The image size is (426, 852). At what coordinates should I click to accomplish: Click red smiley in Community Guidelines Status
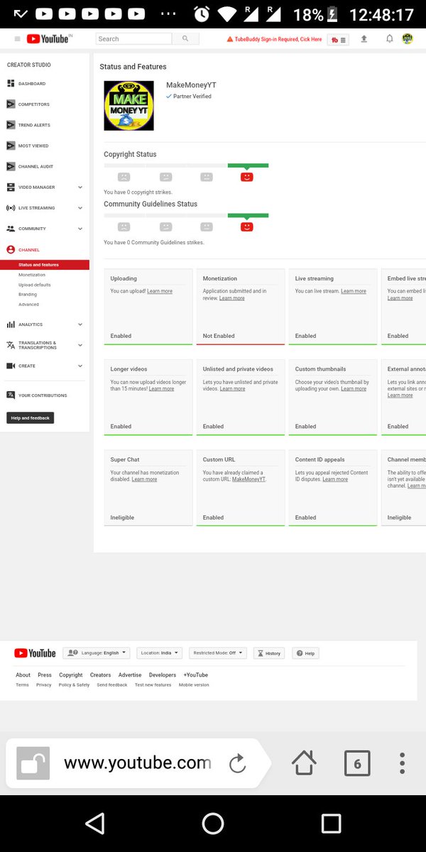(247, 226)
